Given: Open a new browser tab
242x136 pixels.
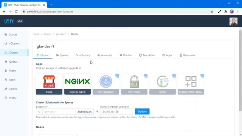Looking at the screenshot, I should coord(51,5).
